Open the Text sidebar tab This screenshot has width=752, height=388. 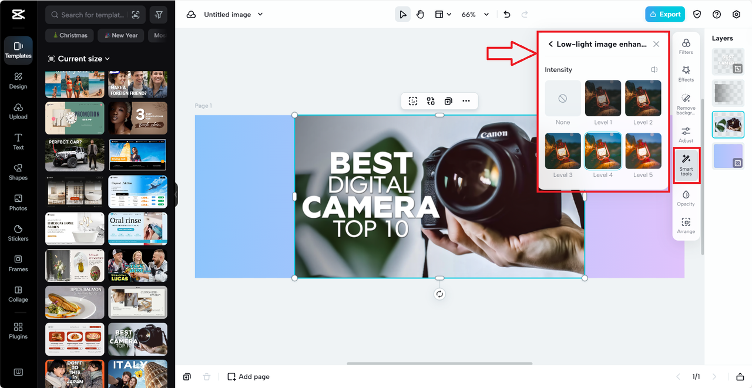[x=18, y=141]
